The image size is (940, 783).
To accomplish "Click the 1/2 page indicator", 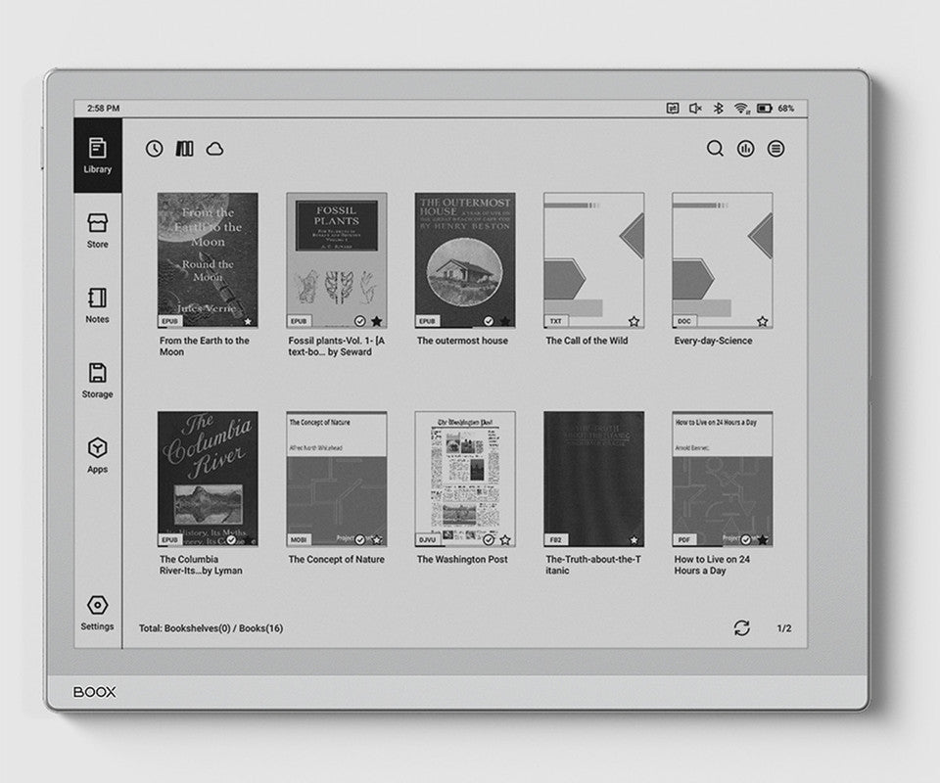I will click(784, 628).
